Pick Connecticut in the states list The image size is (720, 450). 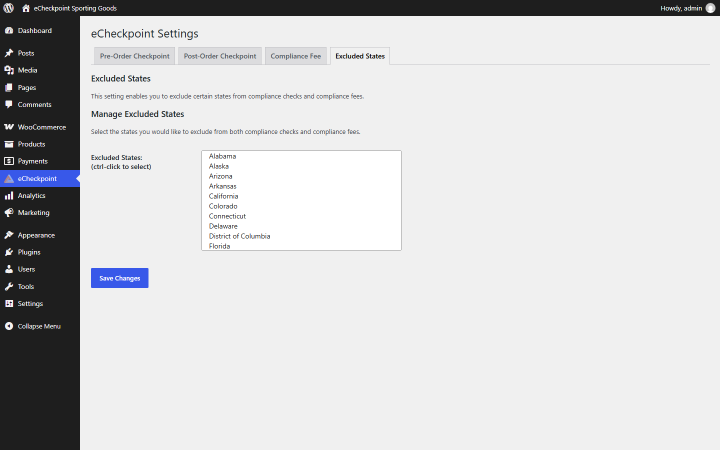pyautogui.click(x=301, y=216)
